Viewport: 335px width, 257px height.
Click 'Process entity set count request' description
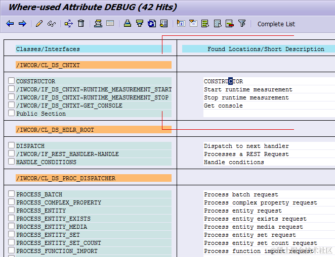[x=261, y=243]
